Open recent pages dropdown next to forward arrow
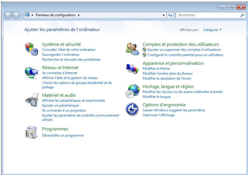Screen dimensions: 248x175 click(x=22, y=15)
